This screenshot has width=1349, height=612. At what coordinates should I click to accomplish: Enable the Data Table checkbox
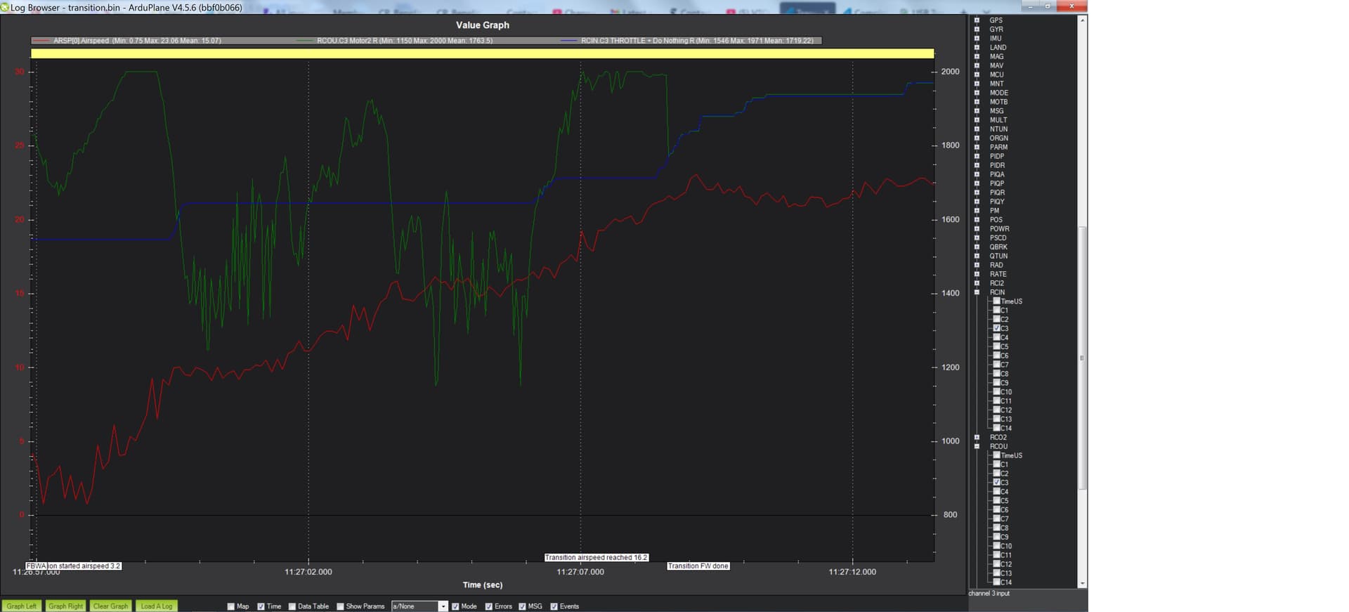coord(292,606)
